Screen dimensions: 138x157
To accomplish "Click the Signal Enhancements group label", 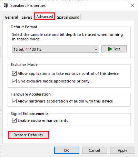I will click(30, 114).
